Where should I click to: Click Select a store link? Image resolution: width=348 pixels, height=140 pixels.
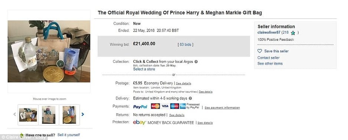(144, 69)
